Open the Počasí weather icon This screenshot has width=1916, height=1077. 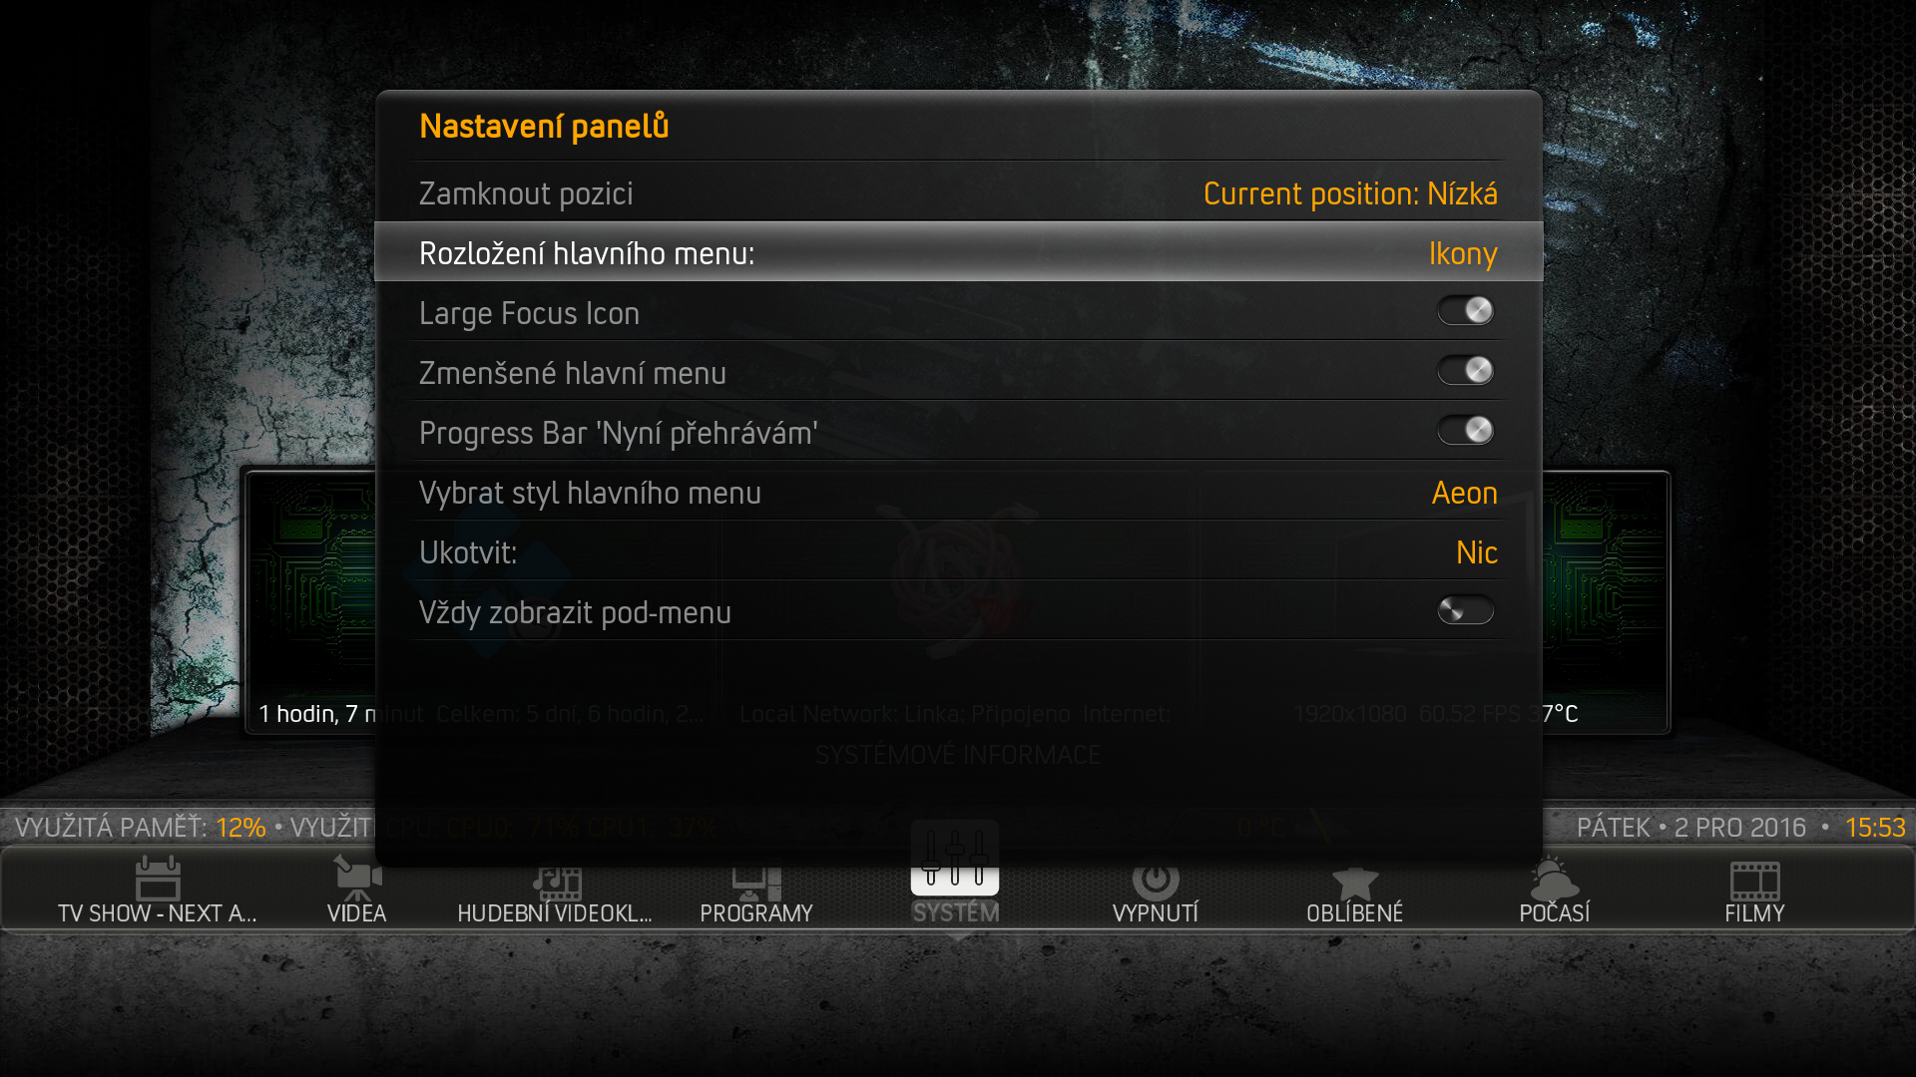pos(1554,879)
